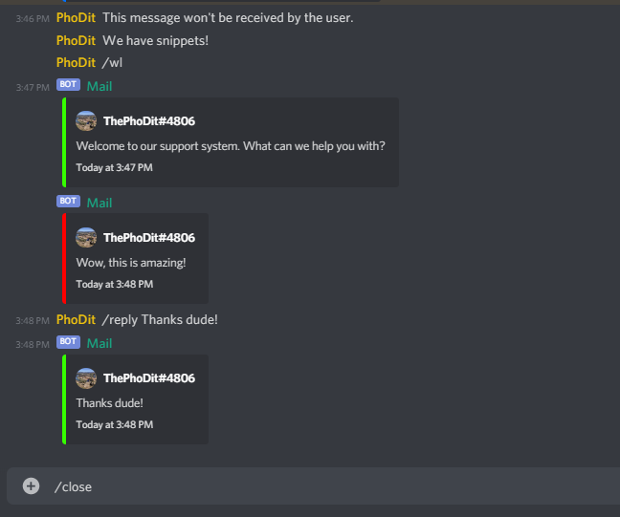The width and height of the screenshot is (620, 517).
Task: Click the BOT badge beside the 3:48 PM Mail message
Action: pos(68,341)
